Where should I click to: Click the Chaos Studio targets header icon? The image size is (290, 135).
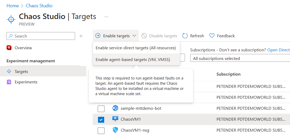click(x=11, y=19)
